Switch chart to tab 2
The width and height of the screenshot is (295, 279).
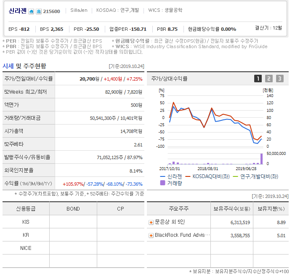[x=269, y=79]
